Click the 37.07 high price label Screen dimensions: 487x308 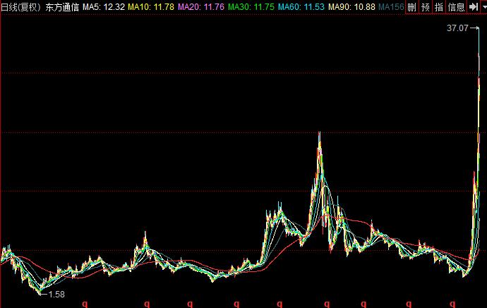tap(457, 28)
